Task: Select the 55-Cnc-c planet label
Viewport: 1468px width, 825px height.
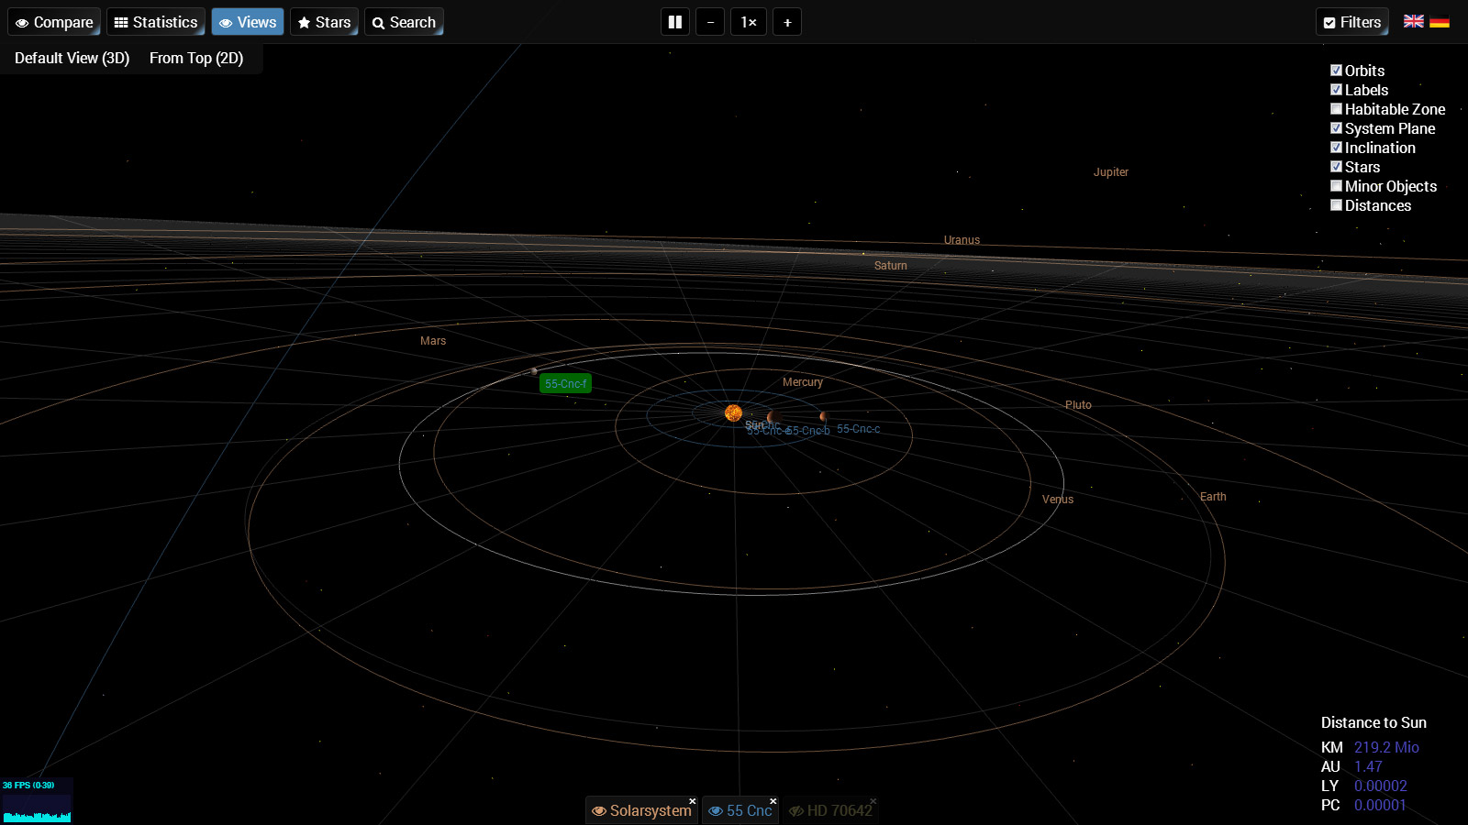Action: pos(858,429)
